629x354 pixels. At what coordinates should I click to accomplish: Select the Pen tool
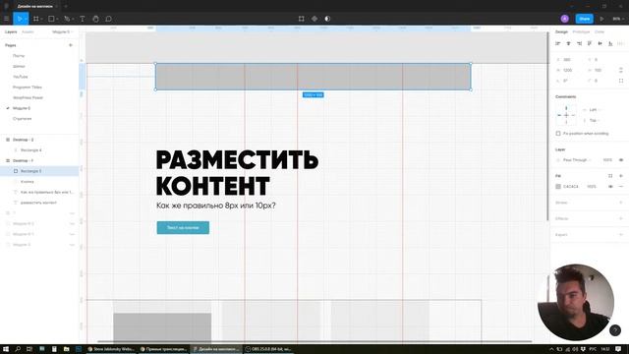tap(67, 19)
